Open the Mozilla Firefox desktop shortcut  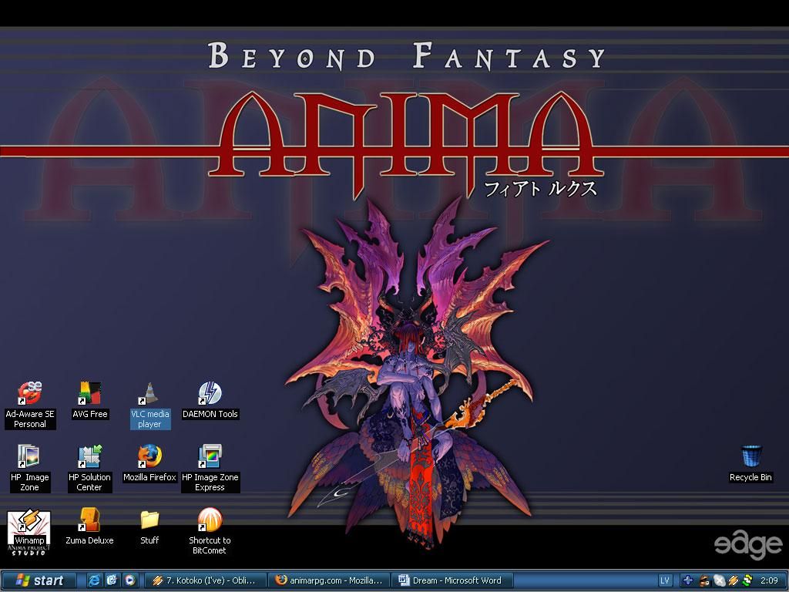(150, 463)
